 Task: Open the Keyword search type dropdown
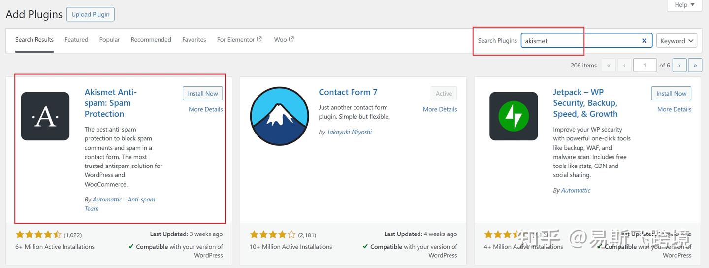point(676,41)
